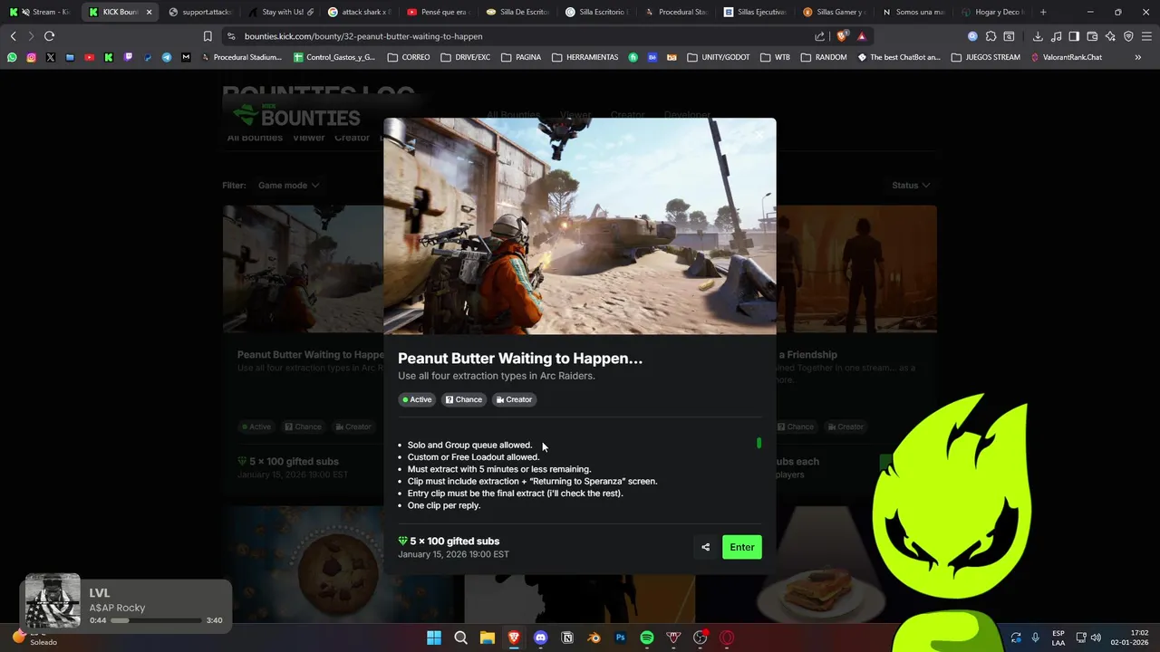
Task: Open Twitch bookmark icon
Action: [x=128, y=57]
